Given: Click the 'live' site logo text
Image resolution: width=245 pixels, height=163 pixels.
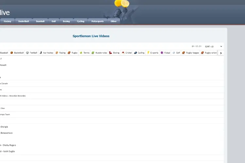Looking at the screenshot, I should (x=5, y=12).
